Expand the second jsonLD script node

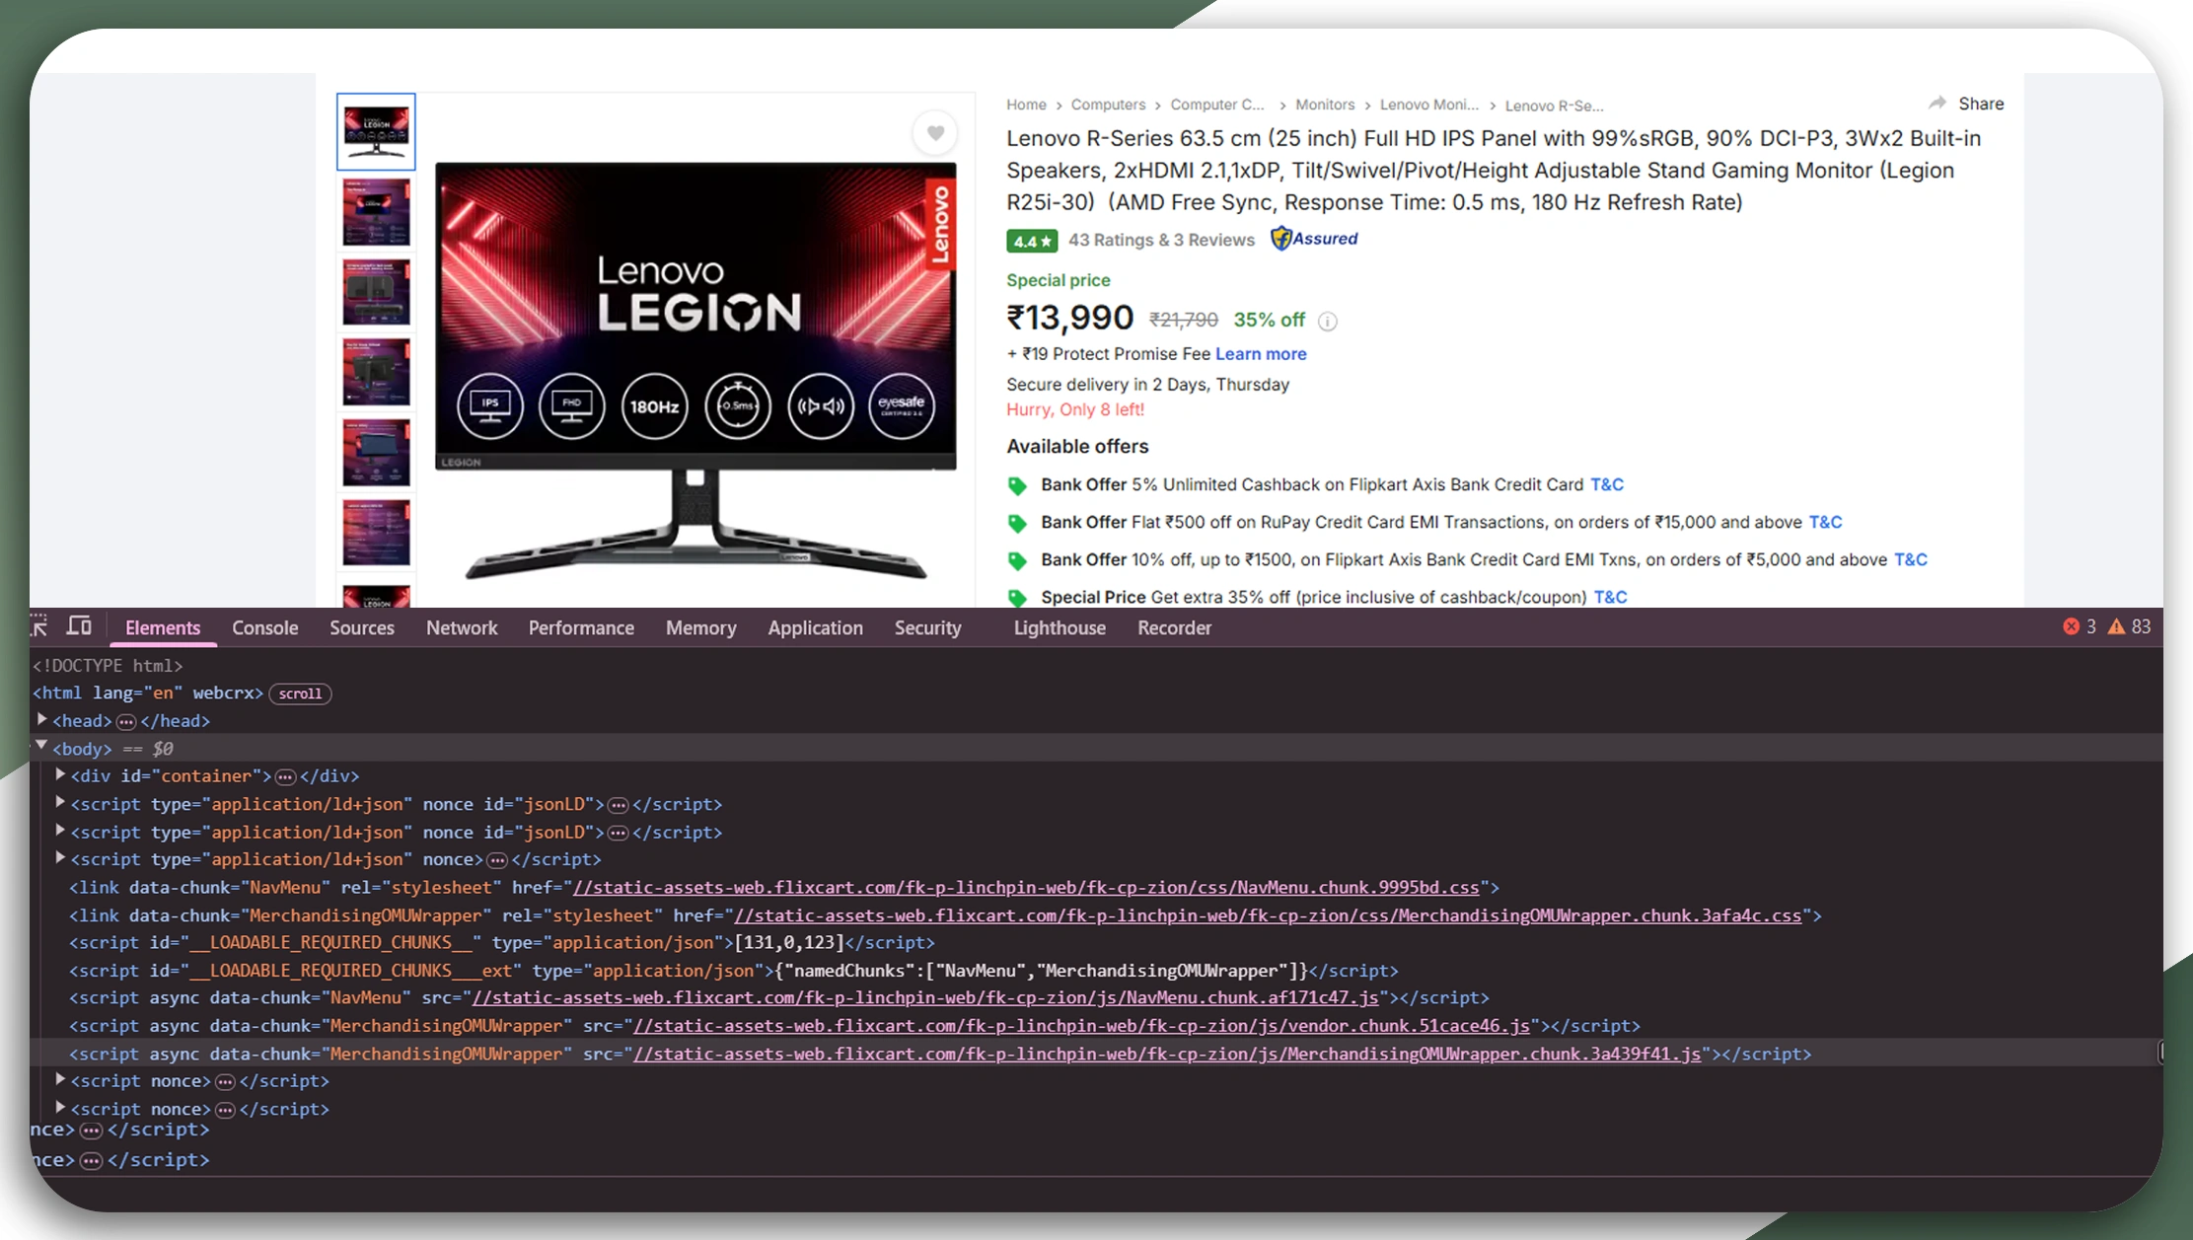[60, 831]
